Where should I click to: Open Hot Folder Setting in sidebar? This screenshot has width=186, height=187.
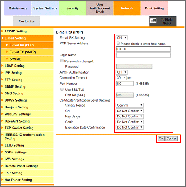pos(27,180)
